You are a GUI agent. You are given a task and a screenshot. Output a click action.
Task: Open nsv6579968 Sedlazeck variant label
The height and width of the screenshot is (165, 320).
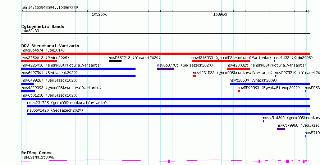point(298,125)
